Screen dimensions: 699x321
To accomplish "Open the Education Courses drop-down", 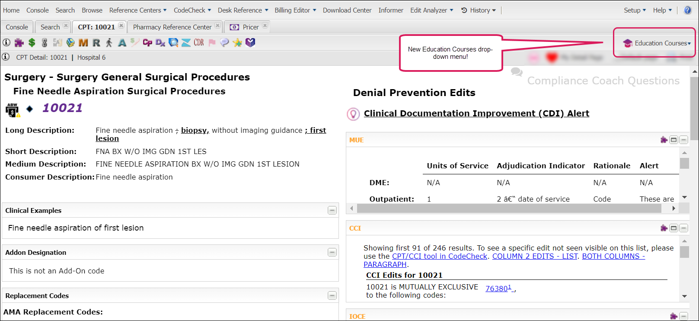I will point(658,43).
